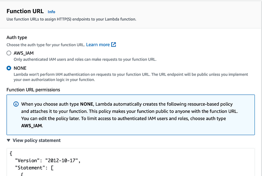Viewport: 262px width, 176px height.
Task: Click the "Auth type" label
Action: click(x=17, y=37)
